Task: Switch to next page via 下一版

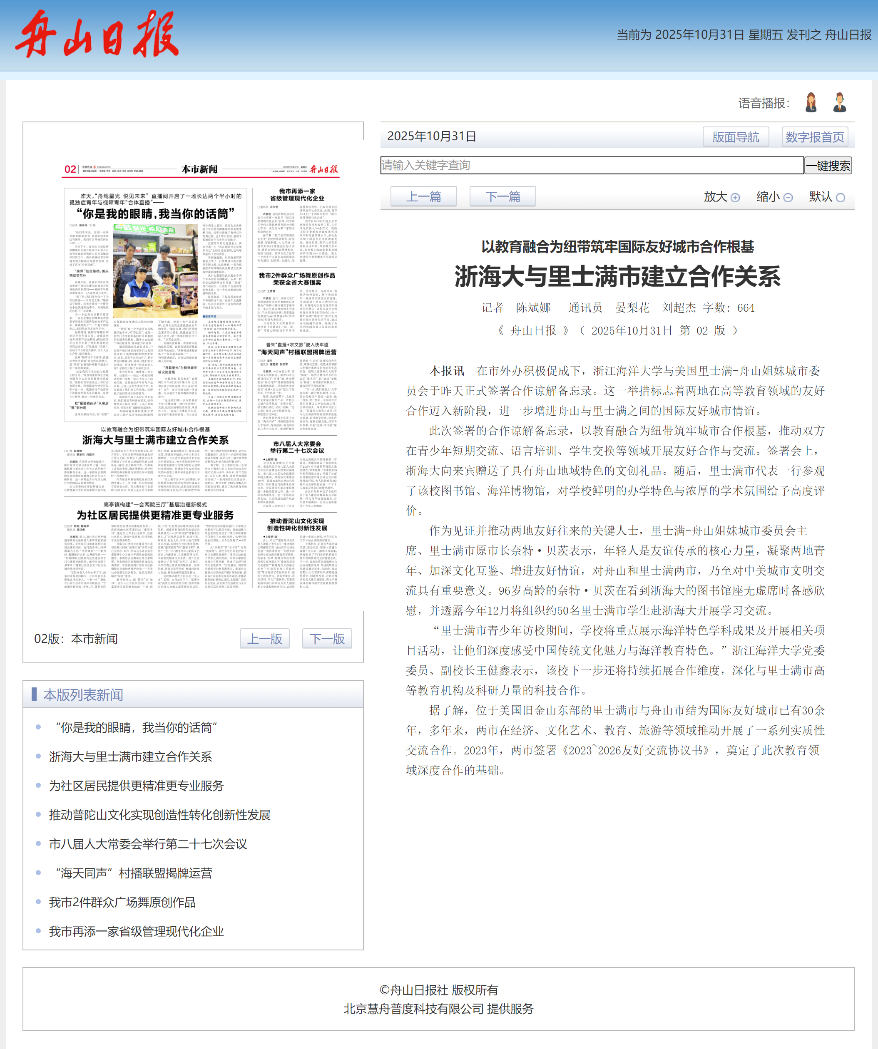Action: 327,638
